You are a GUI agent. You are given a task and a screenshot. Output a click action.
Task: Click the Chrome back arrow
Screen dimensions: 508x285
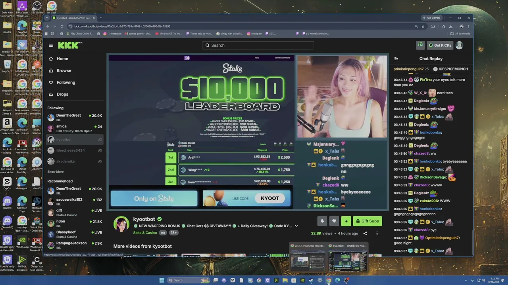click(48, 27)
